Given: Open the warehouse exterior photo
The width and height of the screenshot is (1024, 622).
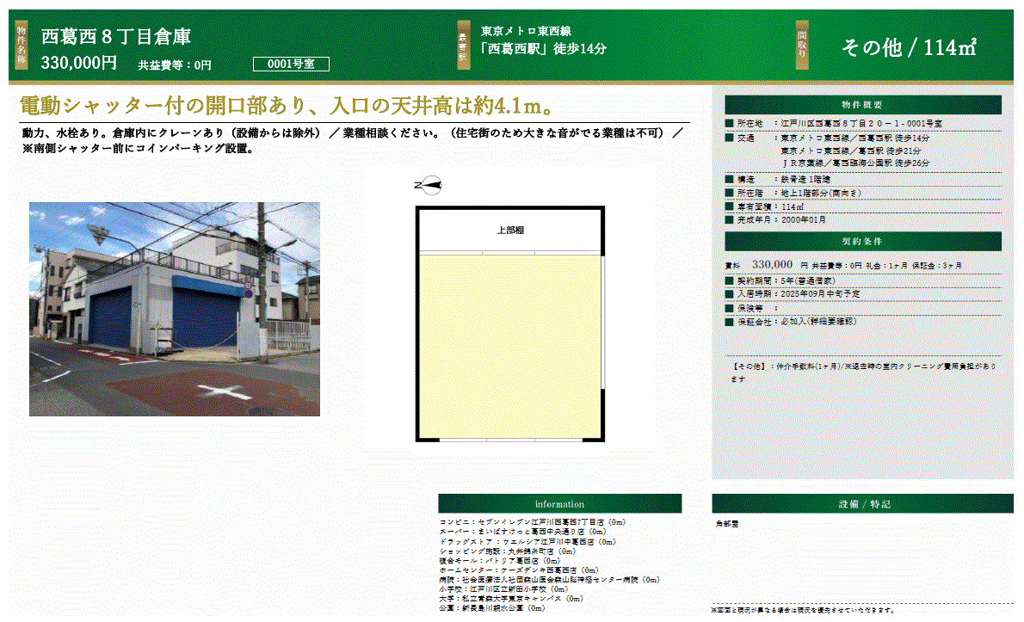Looking at the screenshot, I should [175, 309].
